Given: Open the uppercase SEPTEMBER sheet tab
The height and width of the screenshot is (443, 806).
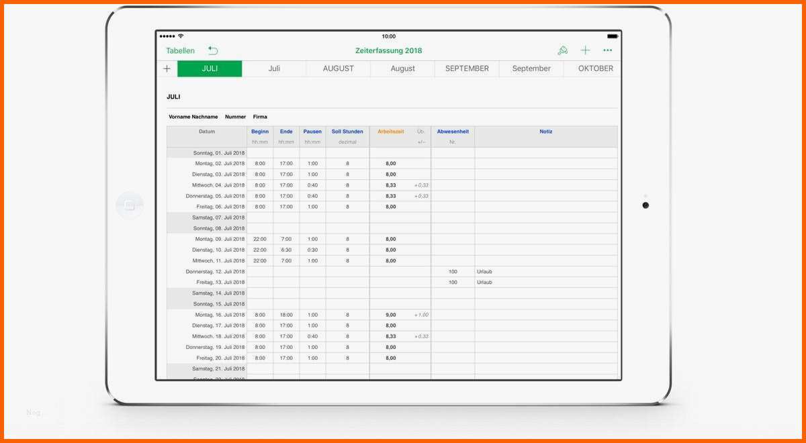Looking at the screenshot, I should 467,68.
